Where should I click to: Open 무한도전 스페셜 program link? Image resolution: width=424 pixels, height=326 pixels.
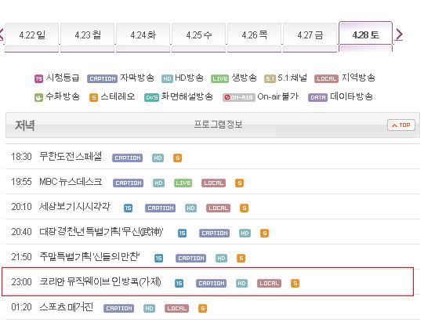[x=71, y=156]
